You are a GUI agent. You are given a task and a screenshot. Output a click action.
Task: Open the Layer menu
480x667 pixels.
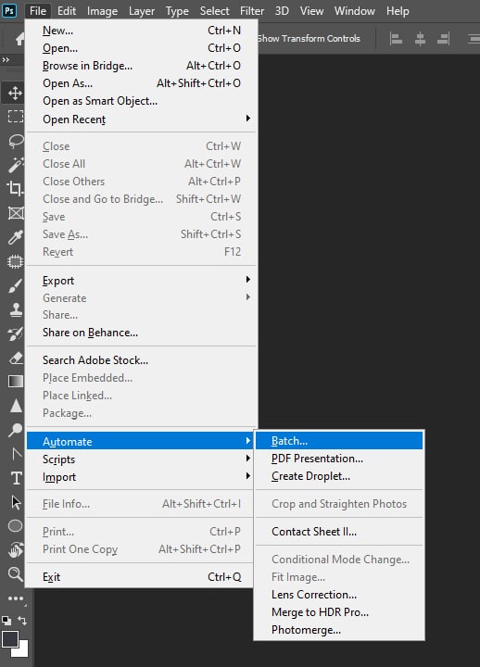142,11
